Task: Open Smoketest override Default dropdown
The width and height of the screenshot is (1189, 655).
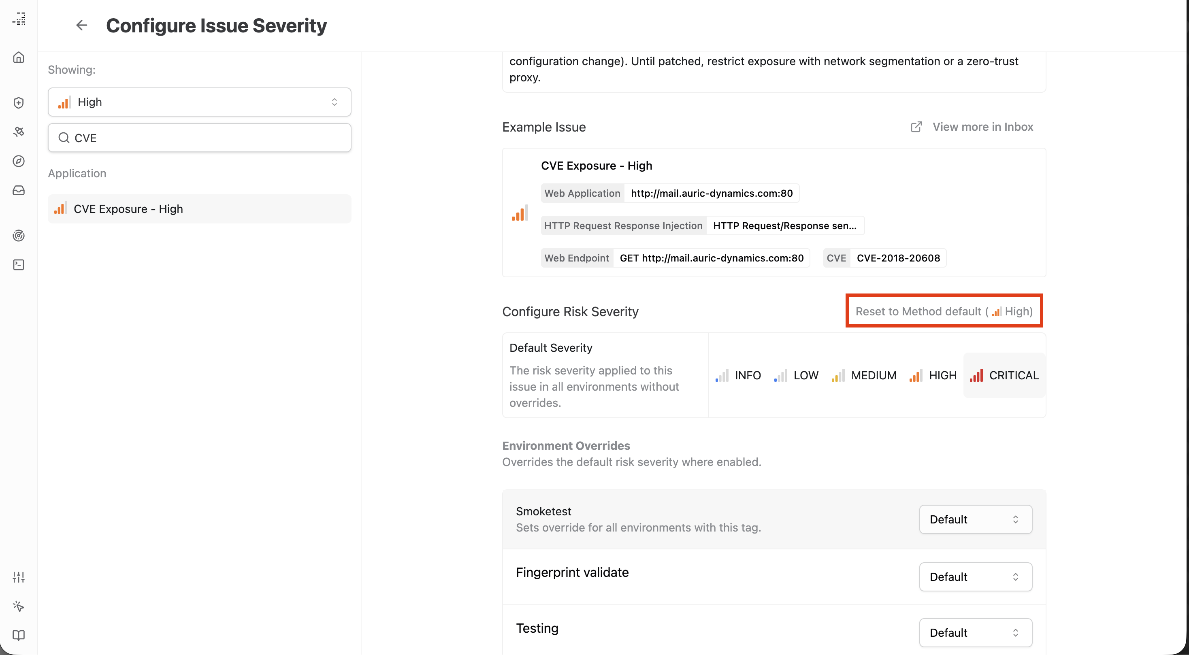Action: click(975, 519)
